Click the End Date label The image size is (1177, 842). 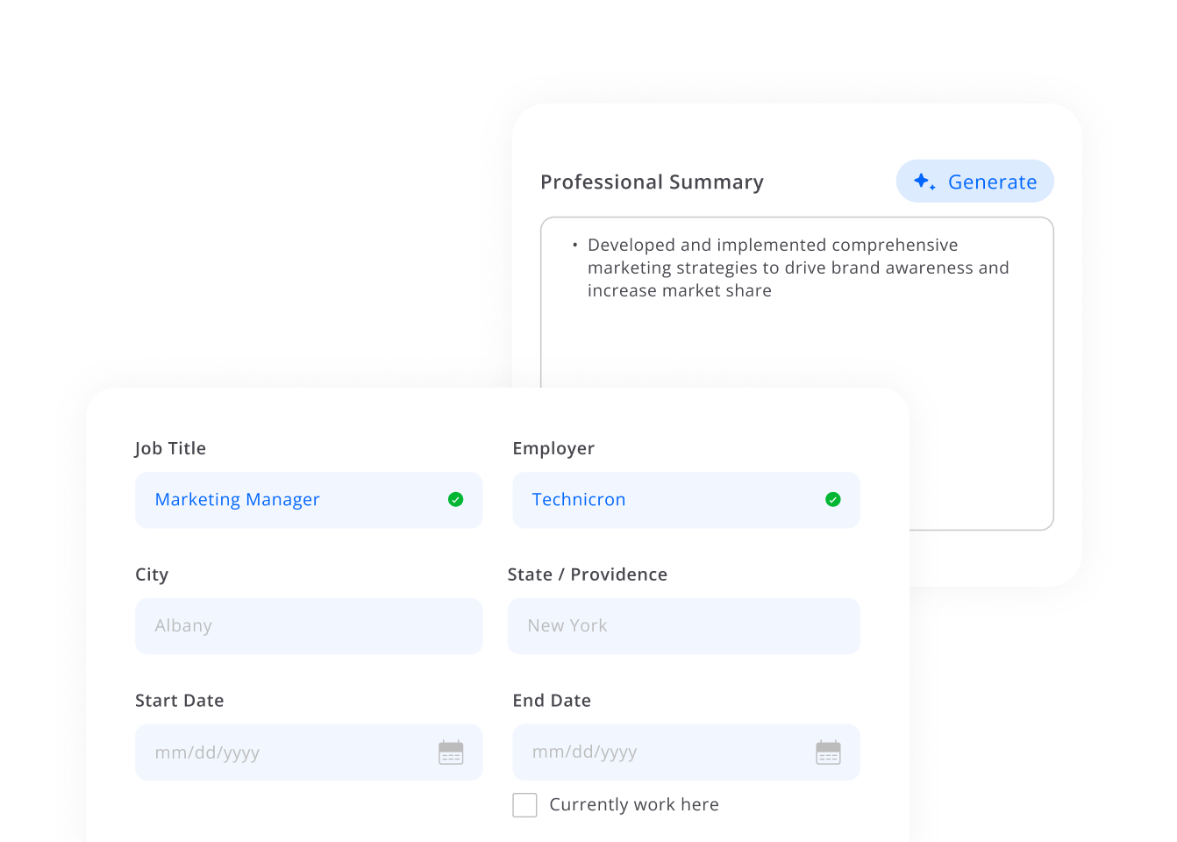pyautogui.click(x=552, y=701)
